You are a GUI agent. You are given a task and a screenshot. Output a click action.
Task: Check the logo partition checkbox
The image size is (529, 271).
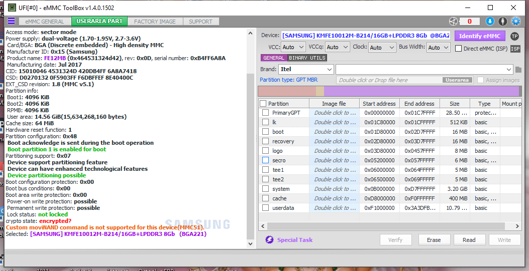click(266, 151)
